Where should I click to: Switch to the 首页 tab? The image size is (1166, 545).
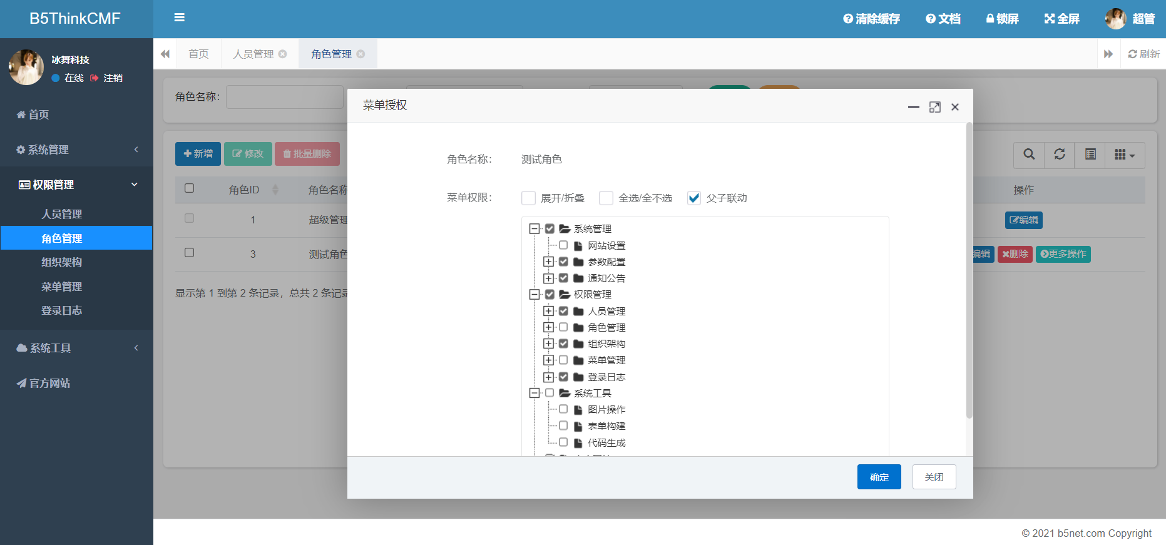click(x=199, y=54)
